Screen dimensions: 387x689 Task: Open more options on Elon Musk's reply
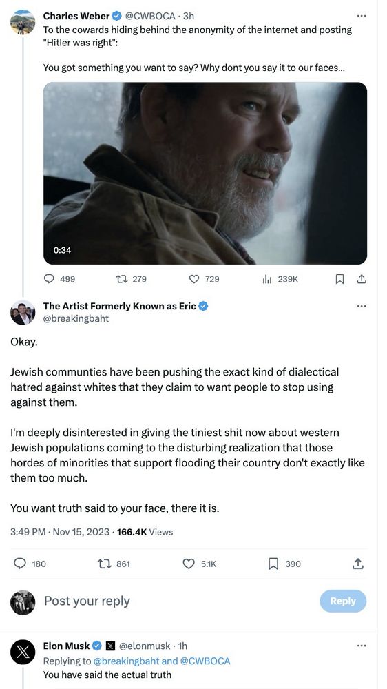click(x=361, y=646)
